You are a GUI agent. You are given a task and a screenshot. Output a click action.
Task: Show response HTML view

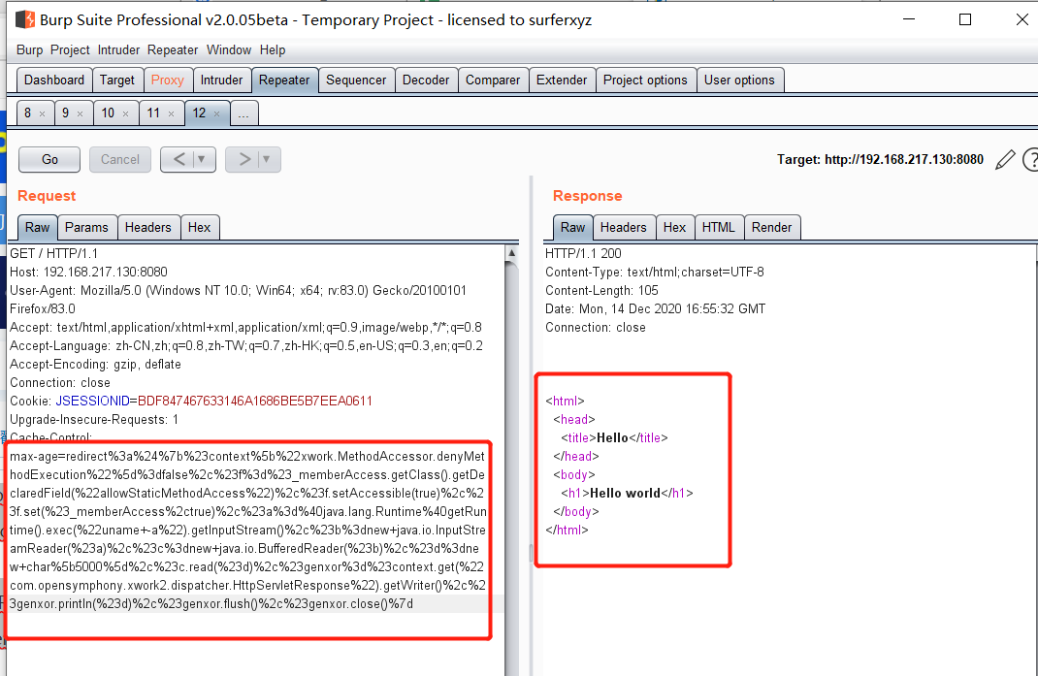719,227
